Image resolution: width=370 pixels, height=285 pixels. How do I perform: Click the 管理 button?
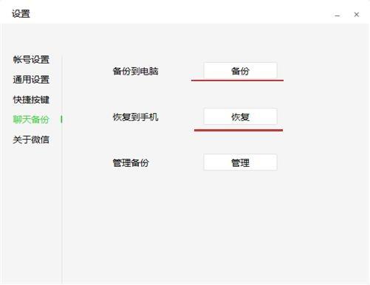pos(240,162)
